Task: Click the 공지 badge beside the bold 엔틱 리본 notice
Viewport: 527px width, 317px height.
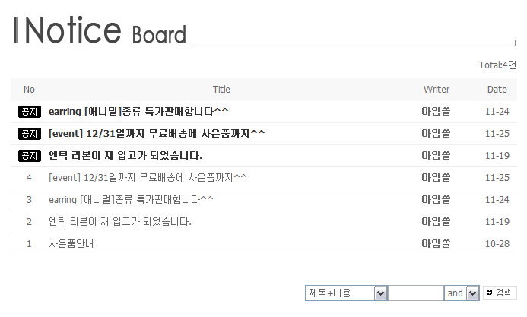Action: pos(29,156)
